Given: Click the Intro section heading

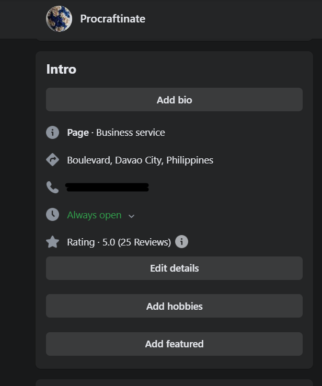Looking at the screenshot, I should pos(61,69).
